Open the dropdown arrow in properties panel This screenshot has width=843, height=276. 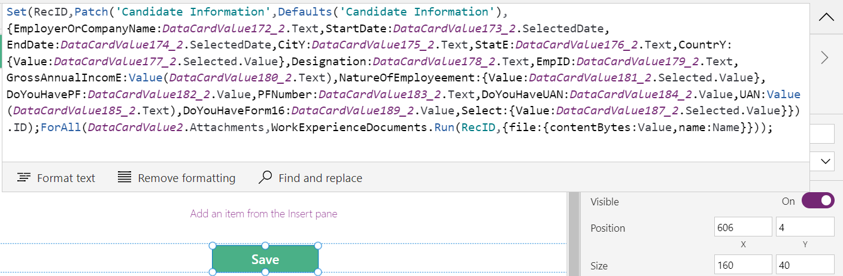pyautogui.click(x=826, y=161)
